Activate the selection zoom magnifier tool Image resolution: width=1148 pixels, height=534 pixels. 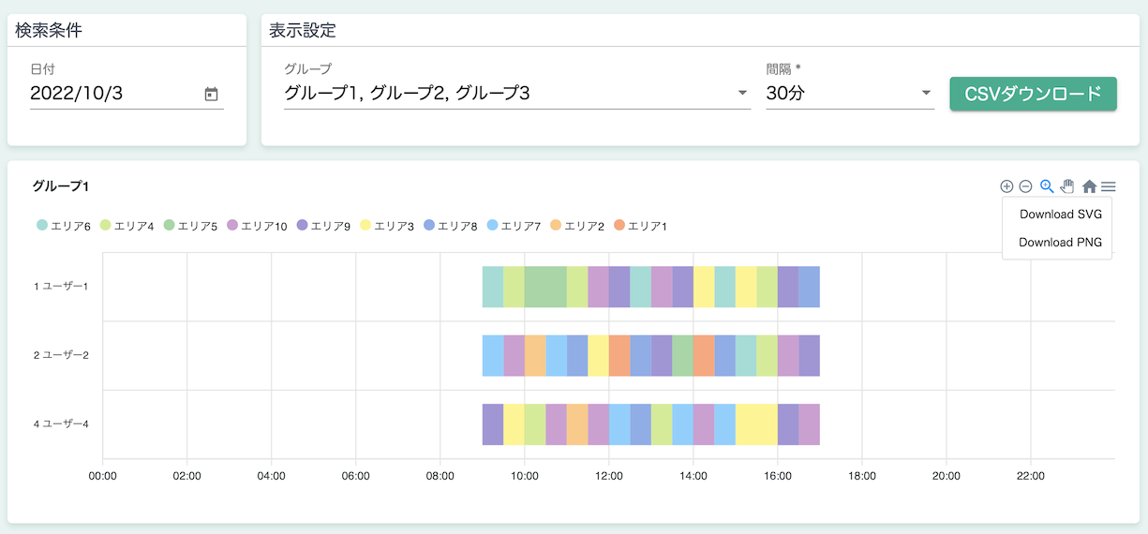coord(1047,186)
